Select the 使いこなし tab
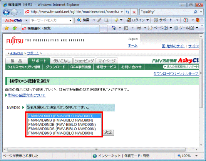 pos(62,61)
